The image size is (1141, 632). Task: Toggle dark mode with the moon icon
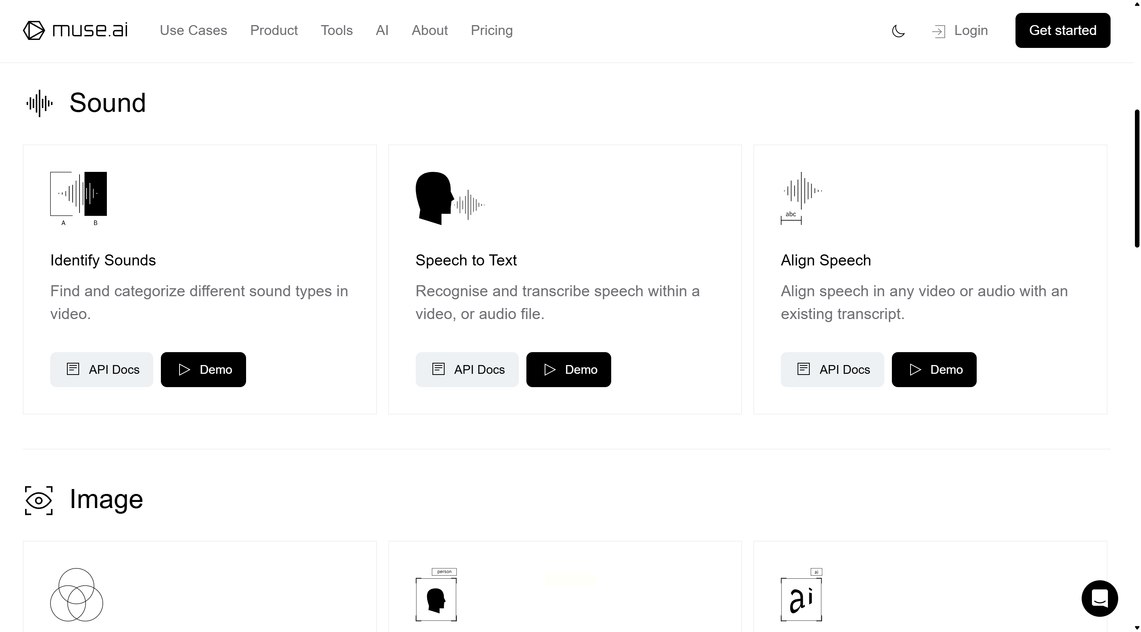(x=898, y=31)
